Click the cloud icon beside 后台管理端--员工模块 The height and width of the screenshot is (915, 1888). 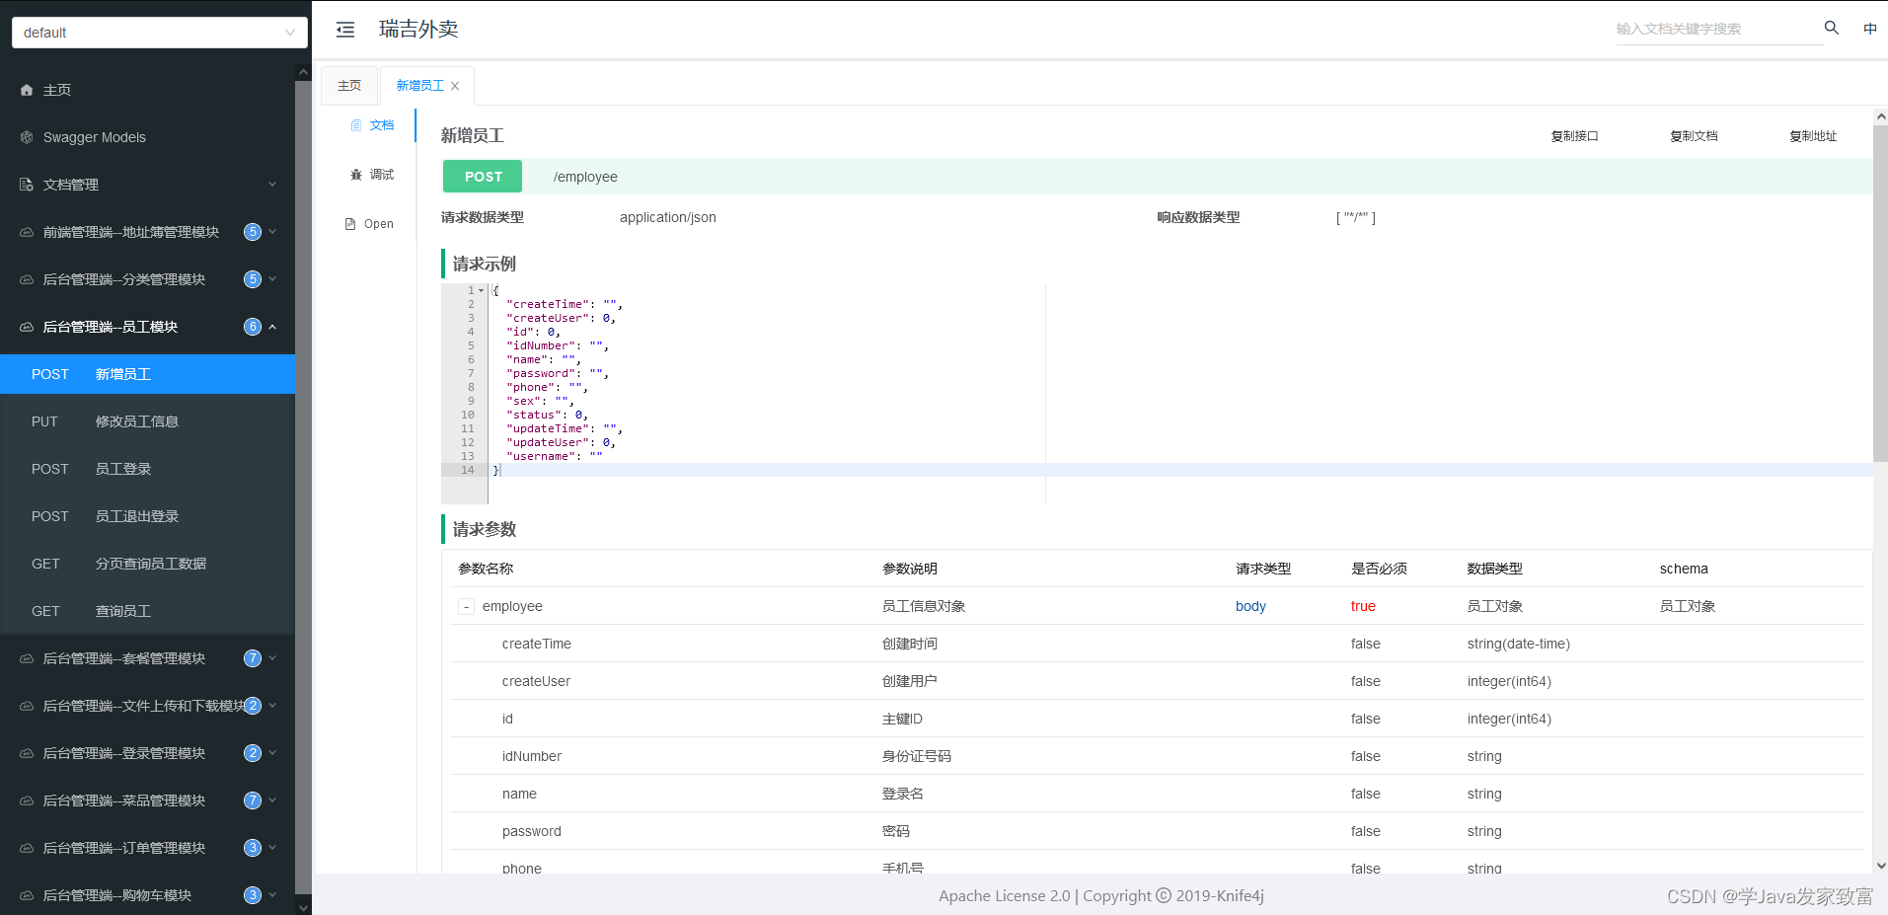pos(27,327)
